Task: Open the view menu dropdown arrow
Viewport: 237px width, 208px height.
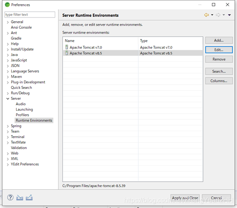Action: click(229, 15)
